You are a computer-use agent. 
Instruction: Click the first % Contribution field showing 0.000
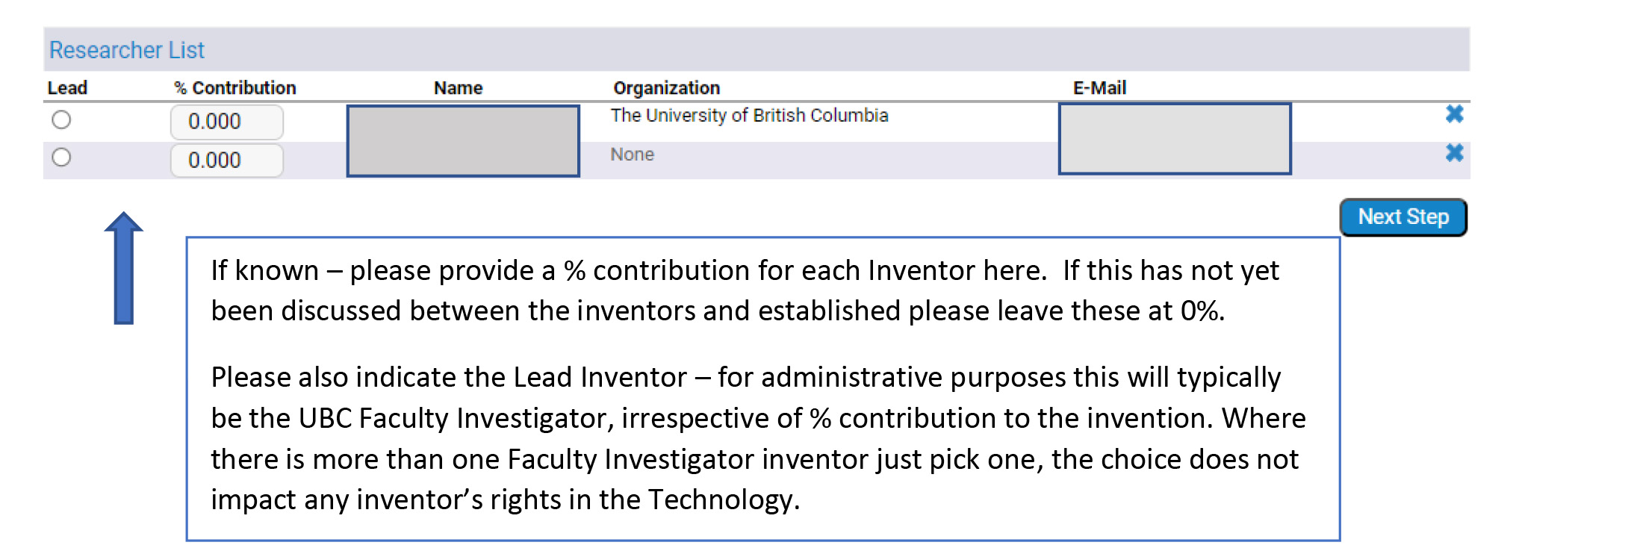tap(226, 121)
